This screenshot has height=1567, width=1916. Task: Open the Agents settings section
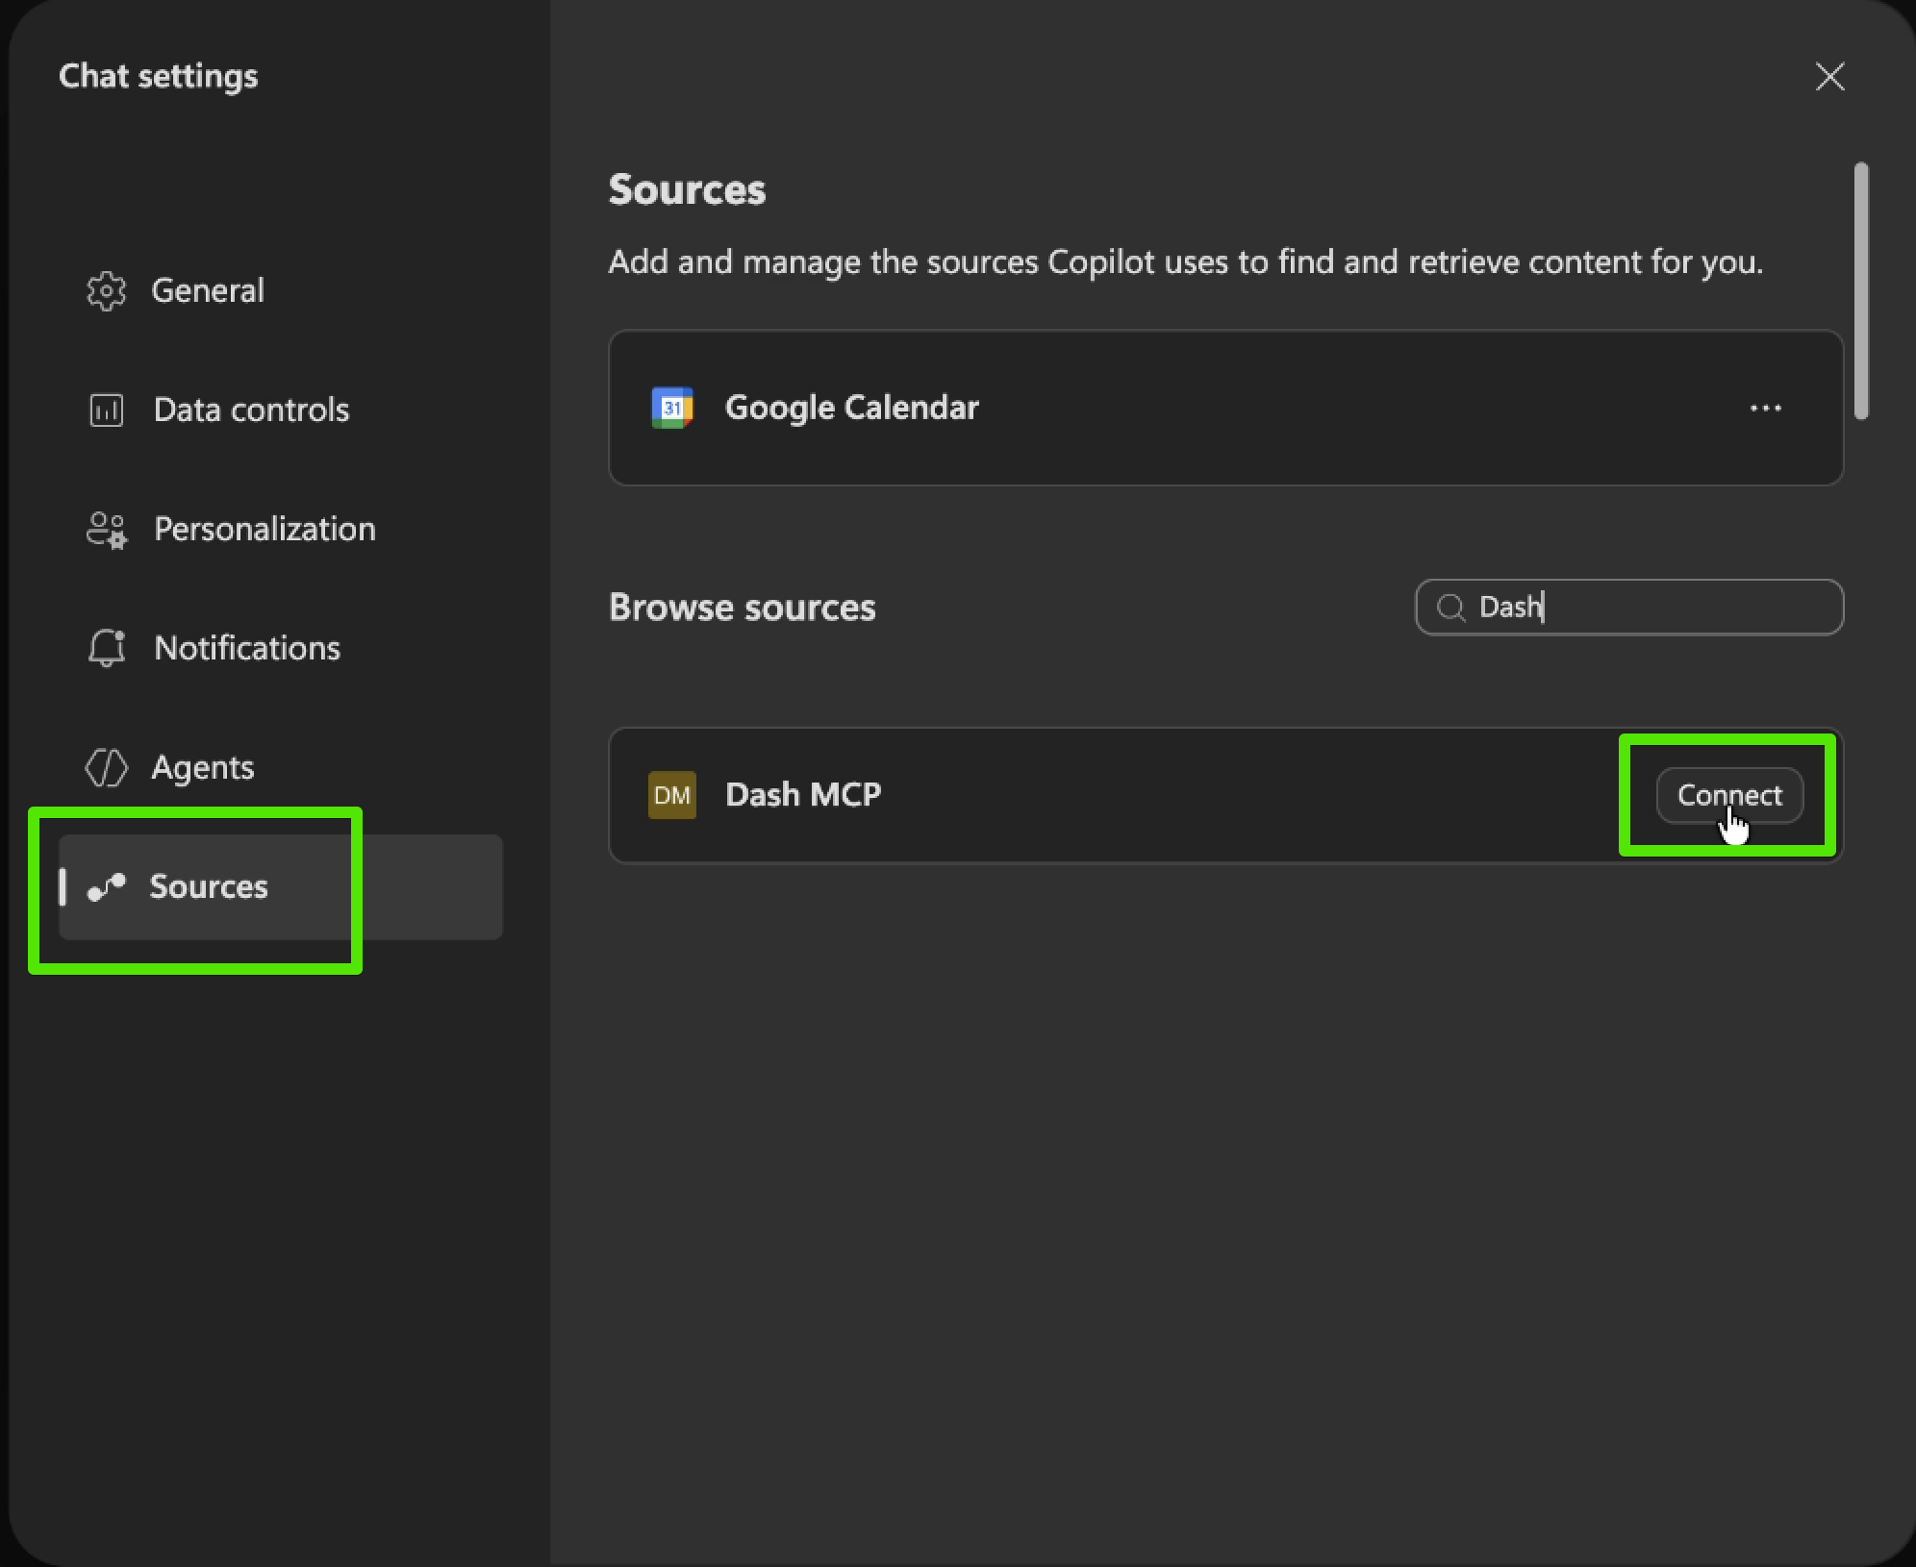point(281,767)
